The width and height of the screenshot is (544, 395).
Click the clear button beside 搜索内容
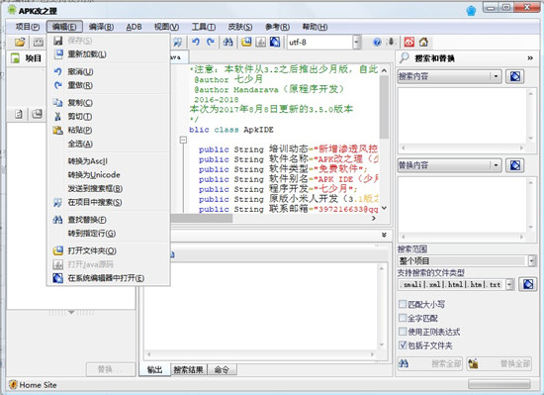(515, 76)
